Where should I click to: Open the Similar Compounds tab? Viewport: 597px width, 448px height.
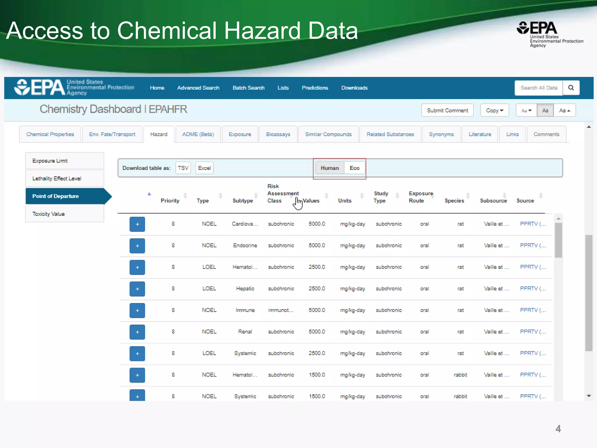(x=328, y=134)
